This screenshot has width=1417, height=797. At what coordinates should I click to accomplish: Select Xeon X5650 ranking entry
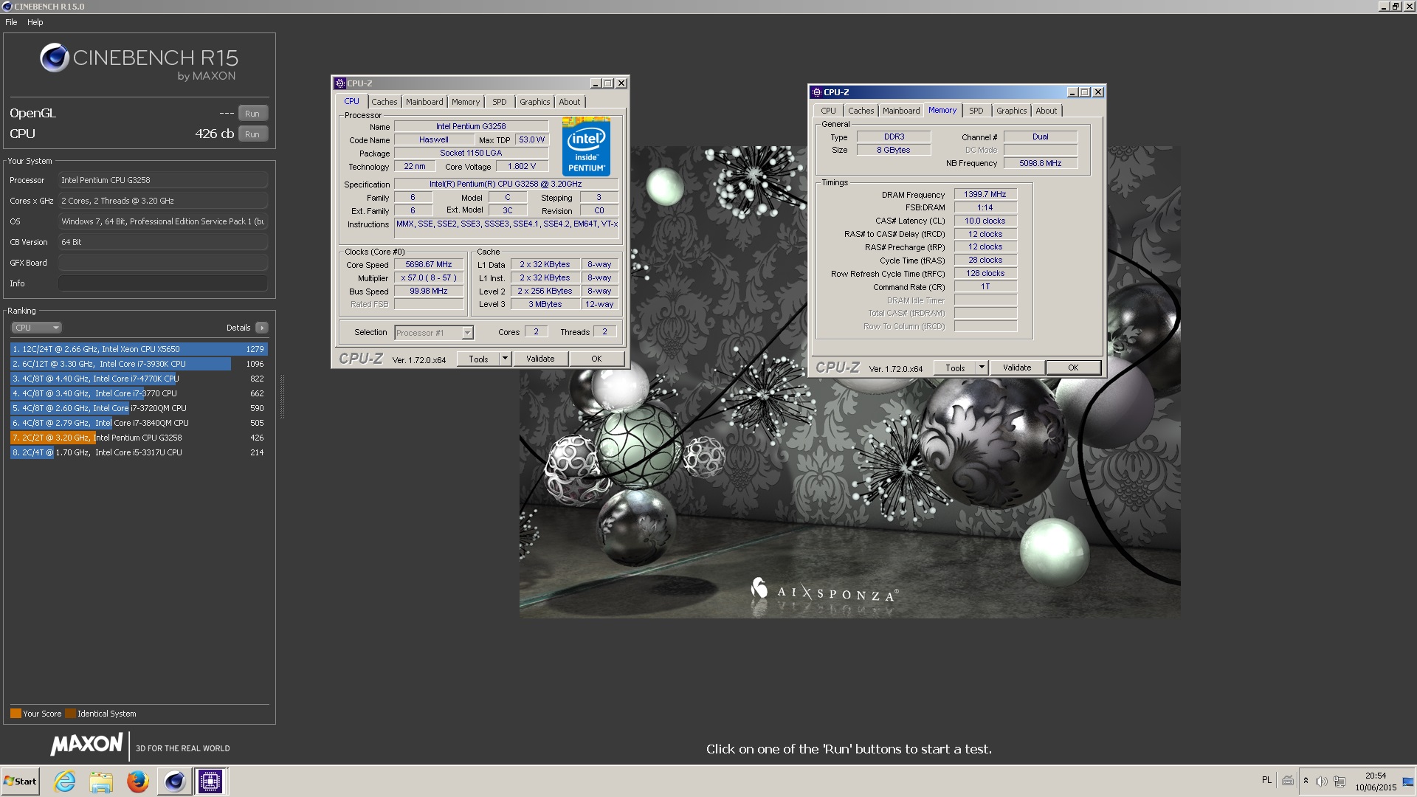139,349
